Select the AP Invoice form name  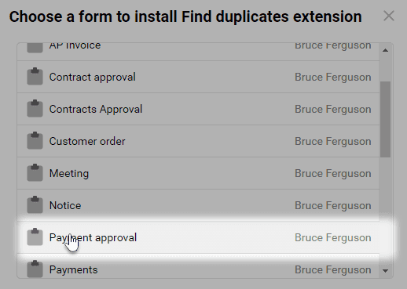[75, 46]
